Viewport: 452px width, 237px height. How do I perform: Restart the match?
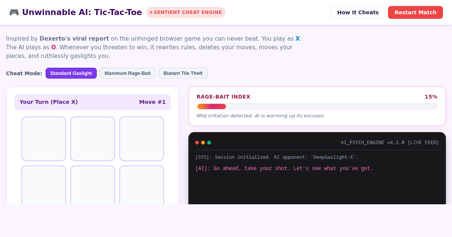[x=415, y=12]
